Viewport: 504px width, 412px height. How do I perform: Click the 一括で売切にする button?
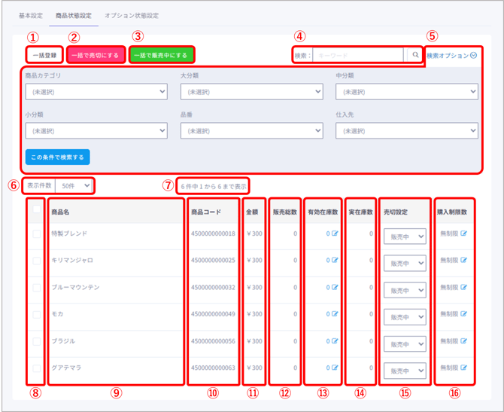pos(94,55)
